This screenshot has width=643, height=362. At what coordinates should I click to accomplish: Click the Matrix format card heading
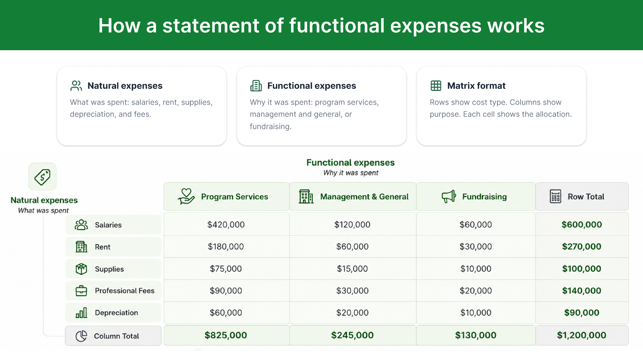(x=476, y=86)
